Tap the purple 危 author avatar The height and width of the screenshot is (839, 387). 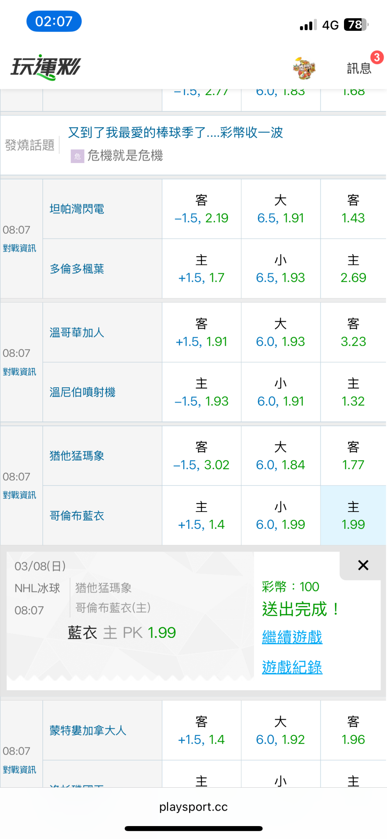click(77, 156)
